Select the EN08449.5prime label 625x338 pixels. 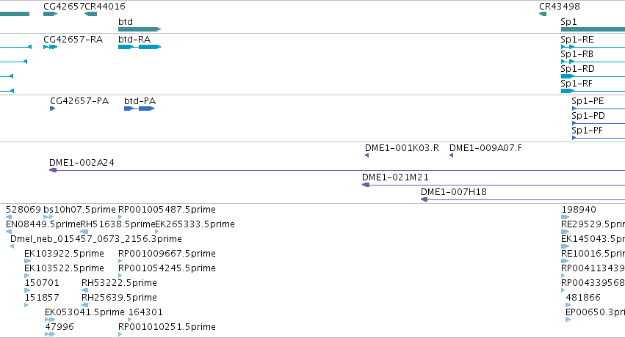click(x=43, y=224)
